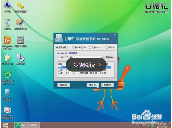The width and height of the screenshot is (172, 128).
Task: Open the computer icon on desktop
Action: [x=7, y=7]
